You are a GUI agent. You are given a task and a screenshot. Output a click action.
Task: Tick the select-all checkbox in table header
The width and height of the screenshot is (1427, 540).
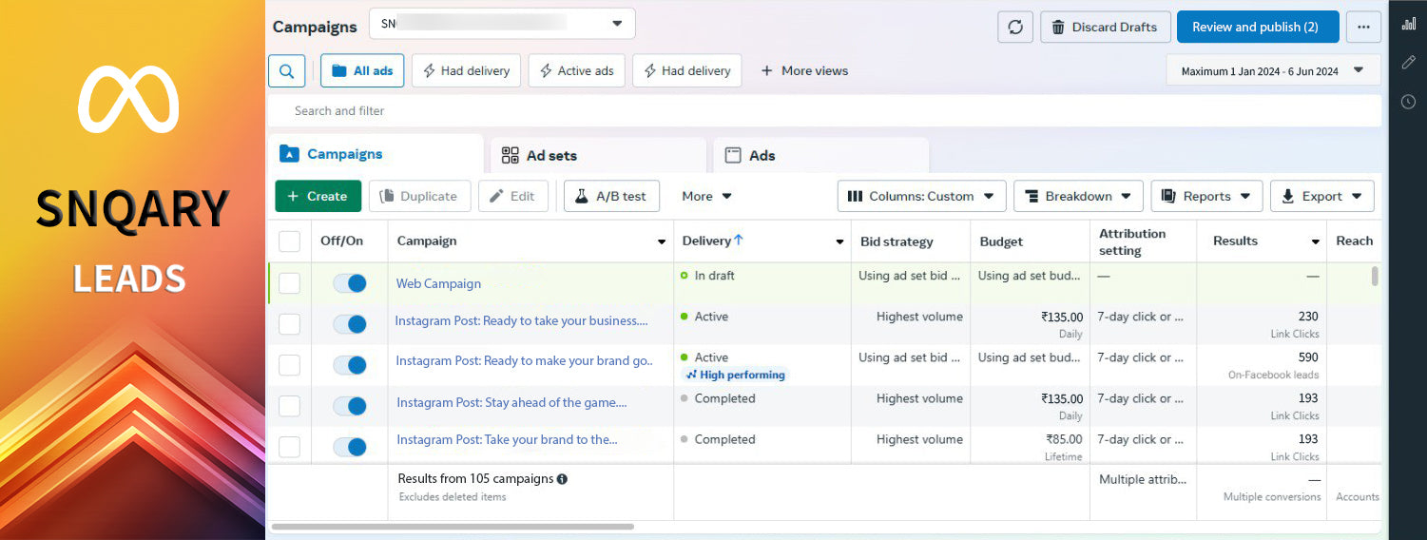[289, 241]
